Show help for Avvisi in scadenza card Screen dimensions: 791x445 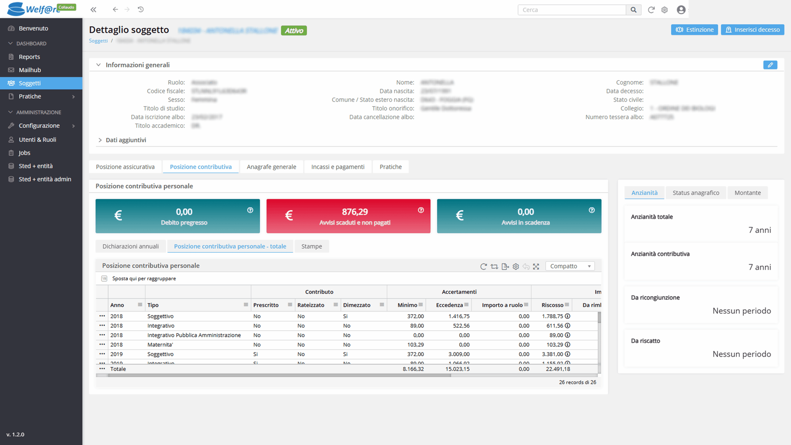point(592,210)
